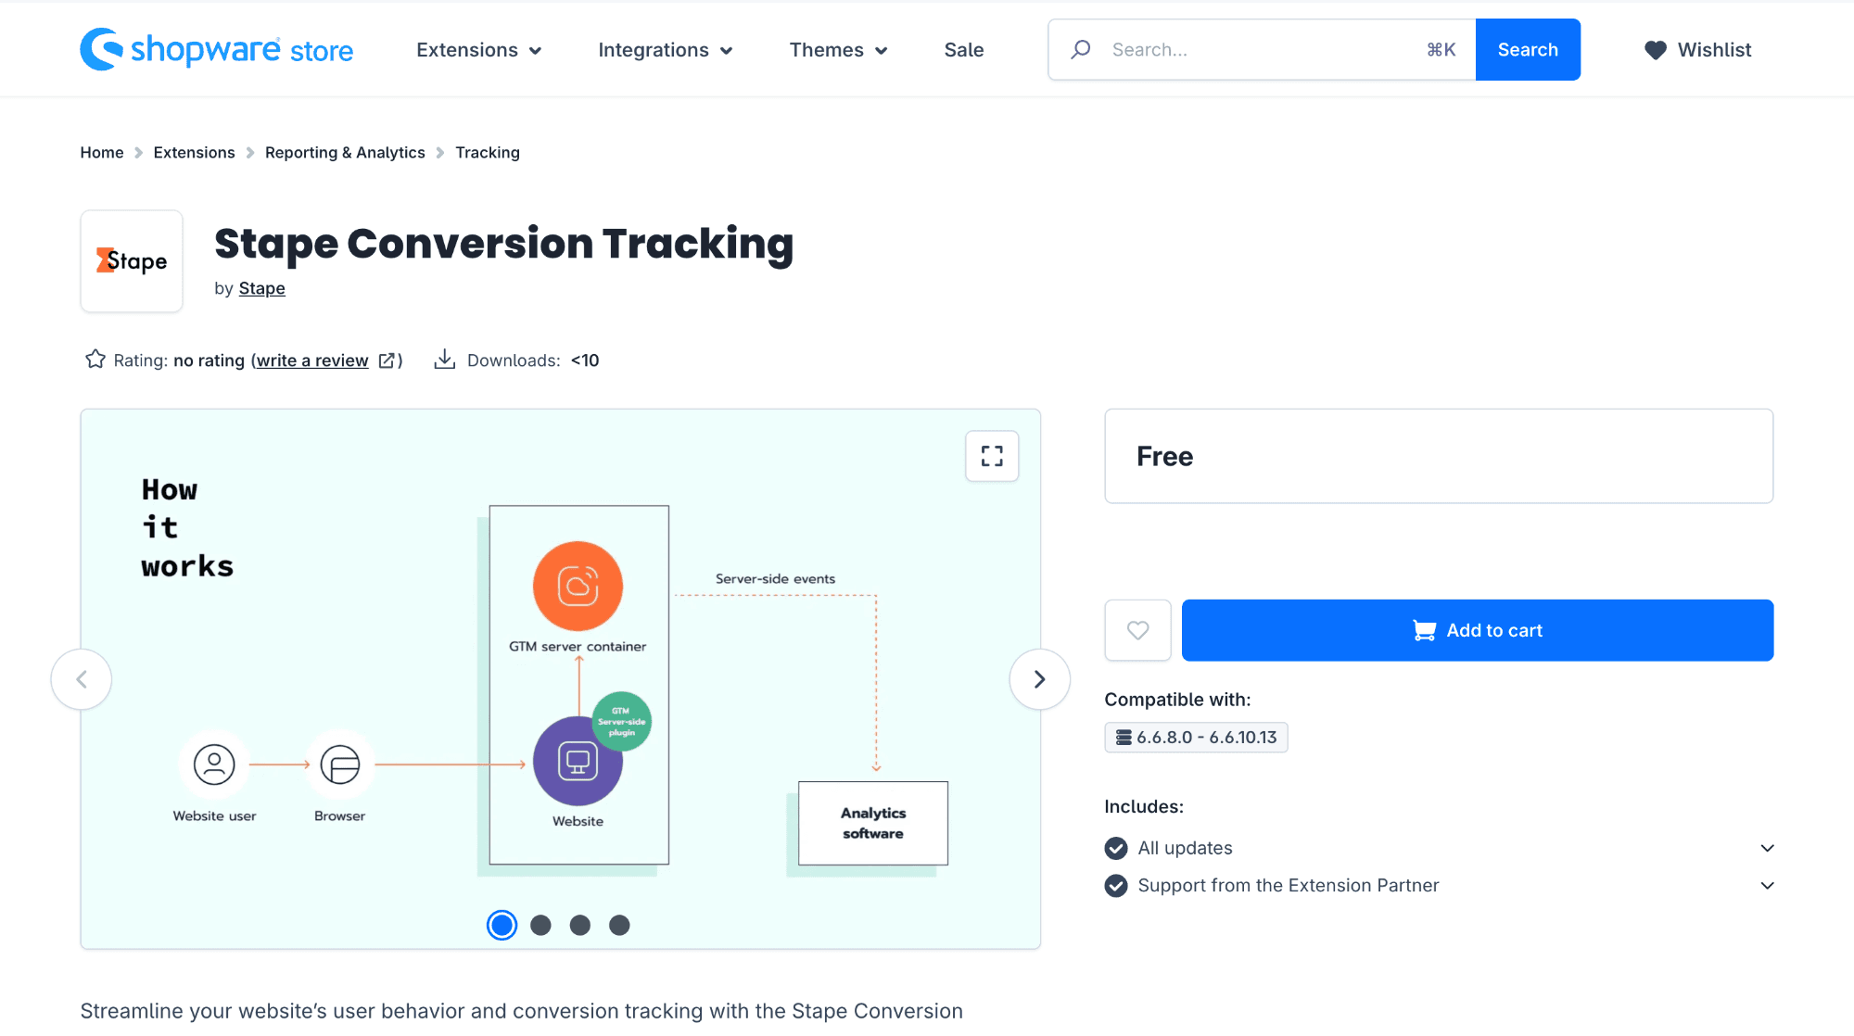Open the image in fullscreen mode
This screenshot has width=1854, height=1036.
pos(992,456)
